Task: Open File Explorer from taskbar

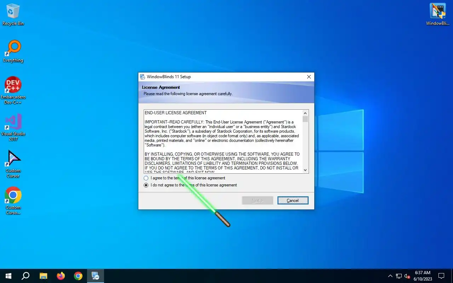Action: (x=43, y=276)
